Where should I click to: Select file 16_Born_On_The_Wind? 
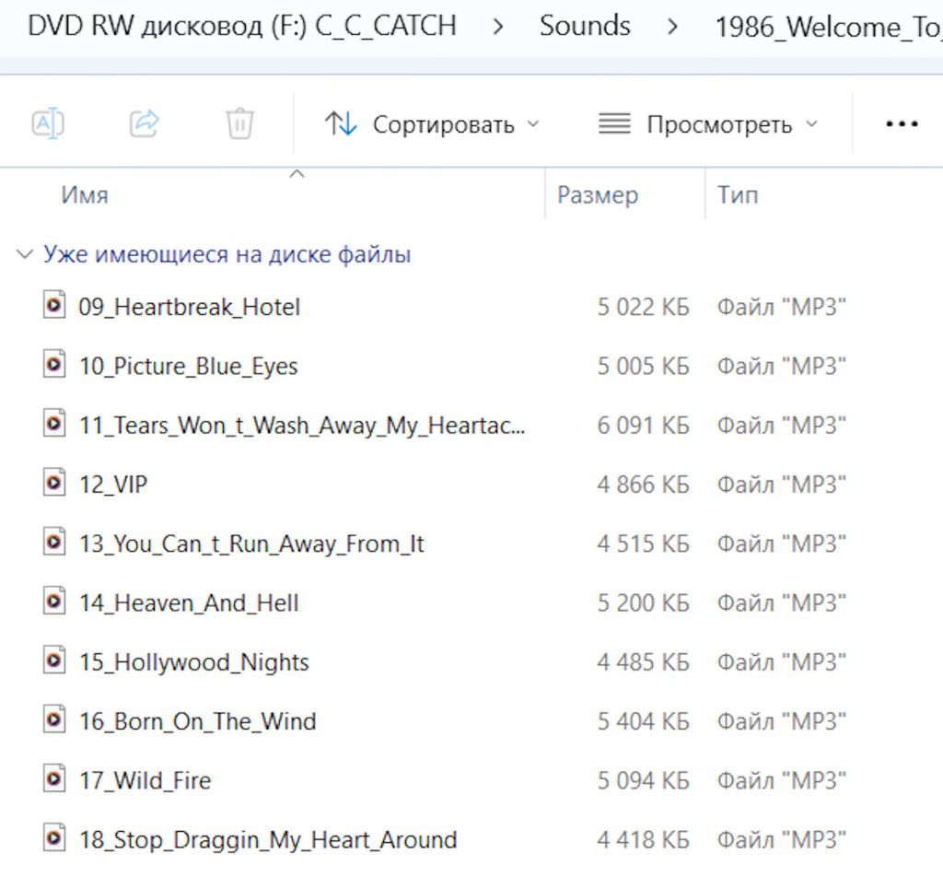coord(198,721)
